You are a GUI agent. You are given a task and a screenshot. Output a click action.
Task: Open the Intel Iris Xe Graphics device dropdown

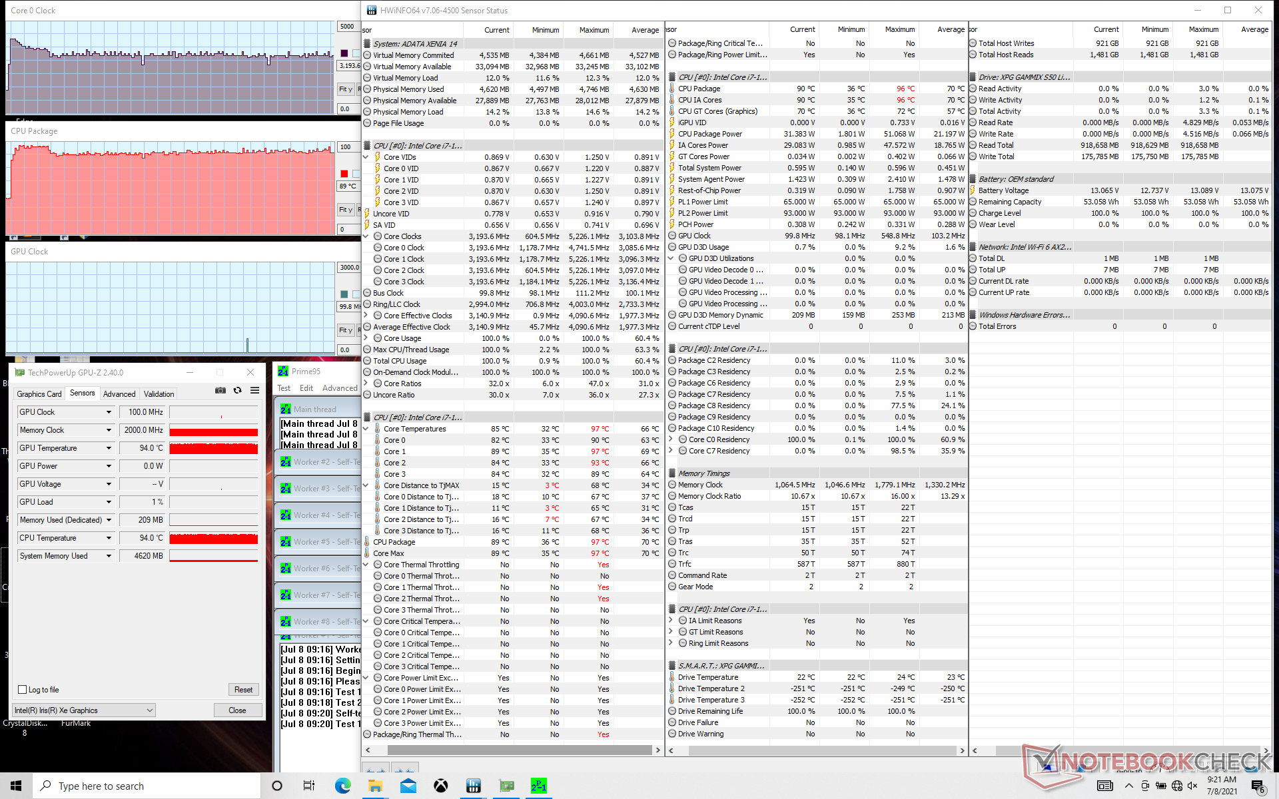tap(84, 710)
